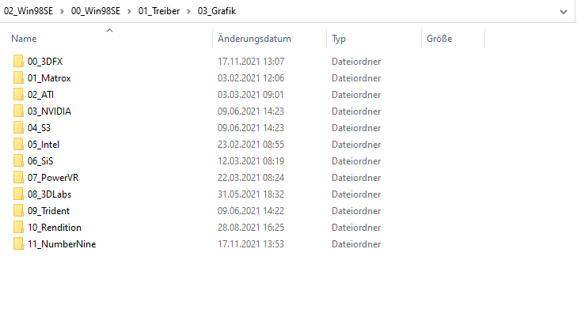Open address bar history dropdown

click(x=564, y=12)
